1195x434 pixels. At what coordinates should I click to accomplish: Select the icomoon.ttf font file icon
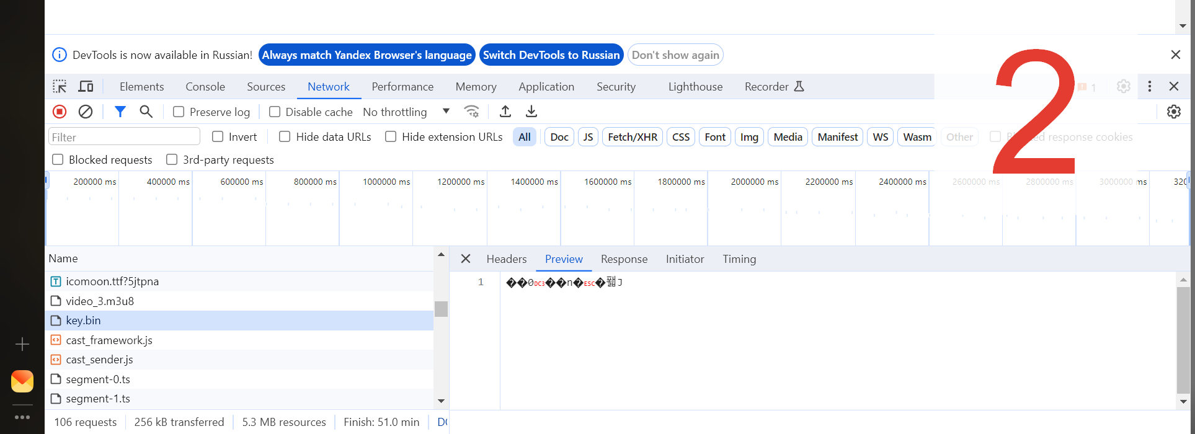pos(56,281)
